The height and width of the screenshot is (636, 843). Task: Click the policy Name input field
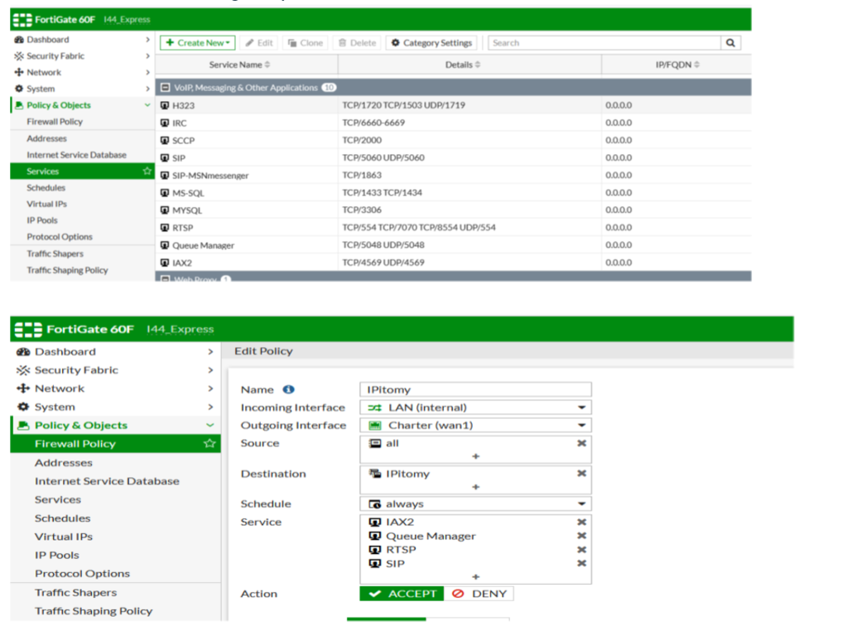coord(475,389)
